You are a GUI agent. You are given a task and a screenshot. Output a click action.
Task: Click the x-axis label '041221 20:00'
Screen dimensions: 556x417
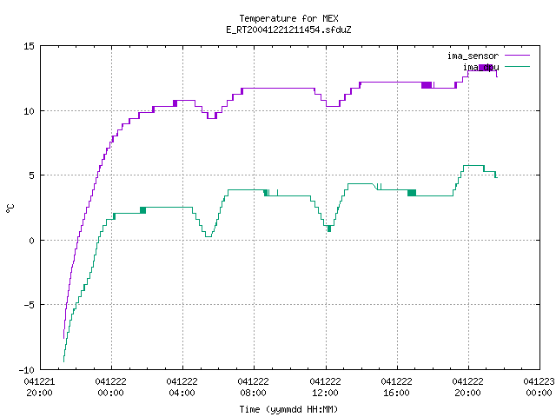click(39, 387)
